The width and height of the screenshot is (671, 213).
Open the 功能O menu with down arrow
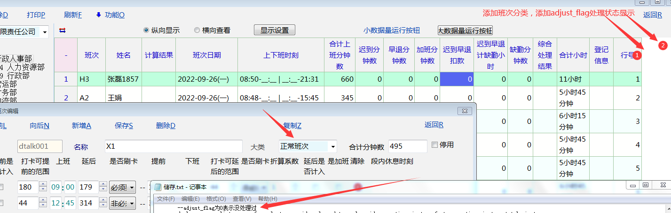(x=110, y=15)
